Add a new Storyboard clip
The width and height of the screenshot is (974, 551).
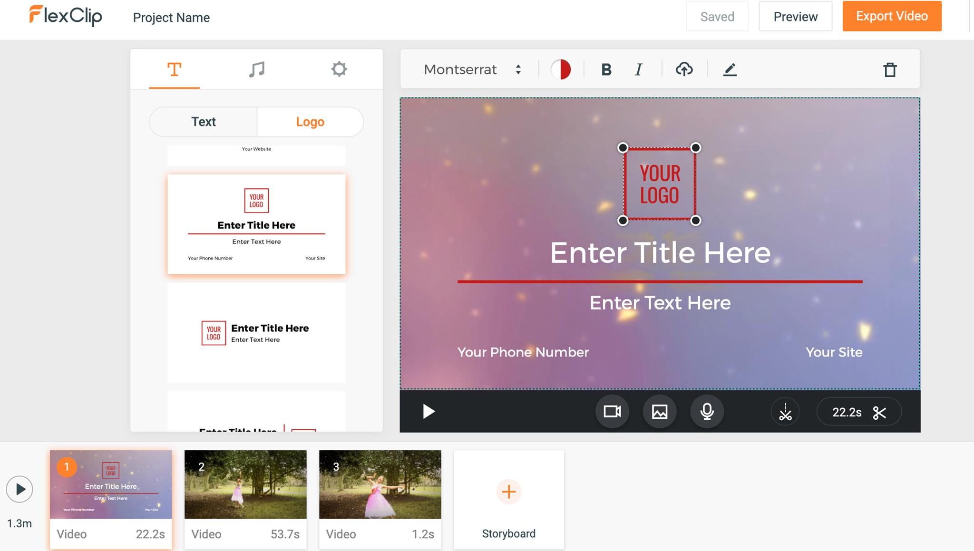point(509,499)
